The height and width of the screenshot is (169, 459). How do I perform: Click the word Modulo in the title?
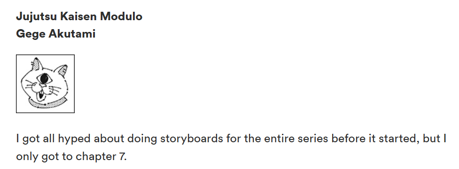click(x=121, y=16)
